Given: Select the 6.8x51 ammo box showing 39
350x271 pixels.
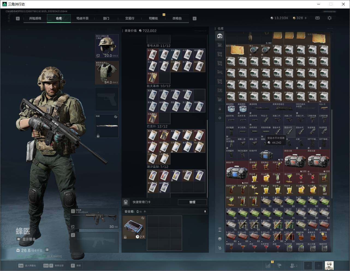Looking at the screenshot, I should click(x=278, y=202).
